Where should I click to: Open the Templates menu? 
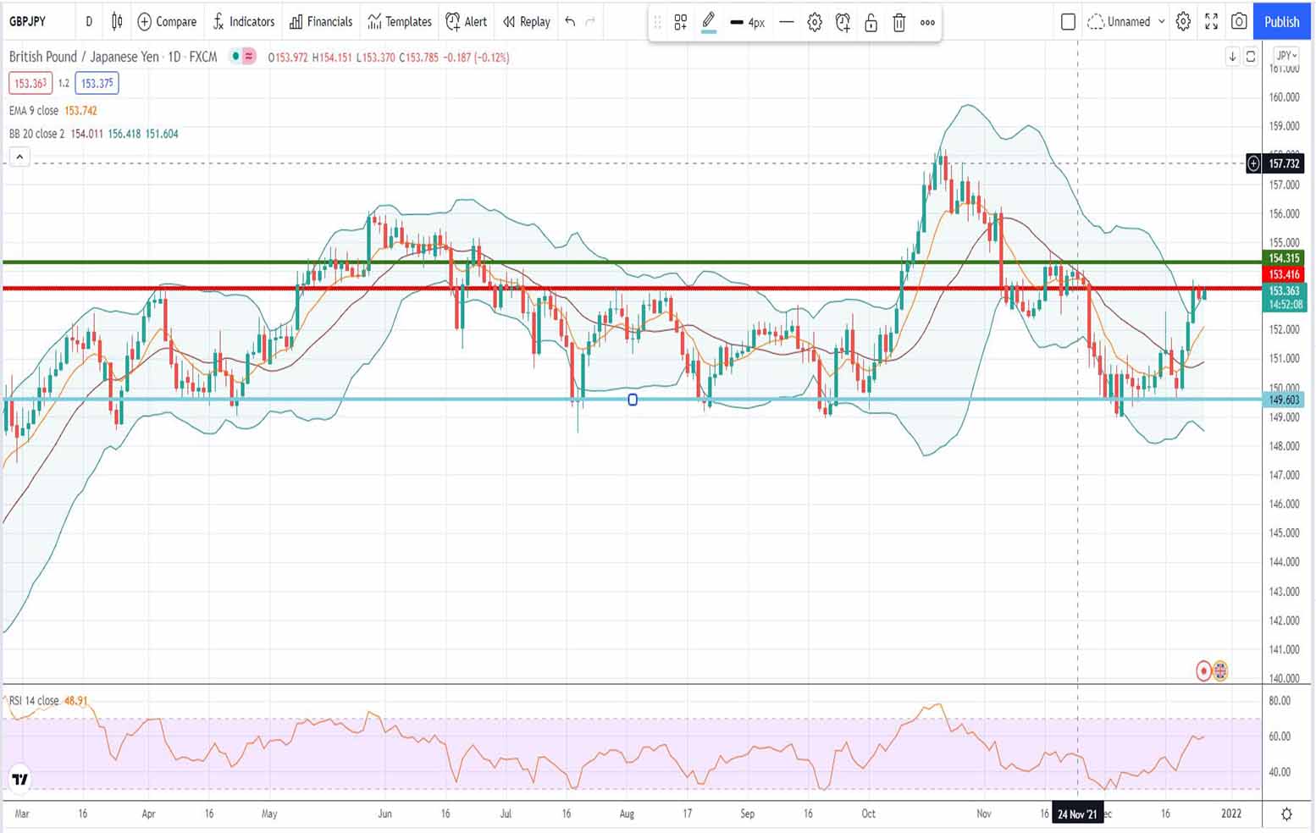point(399,22)
